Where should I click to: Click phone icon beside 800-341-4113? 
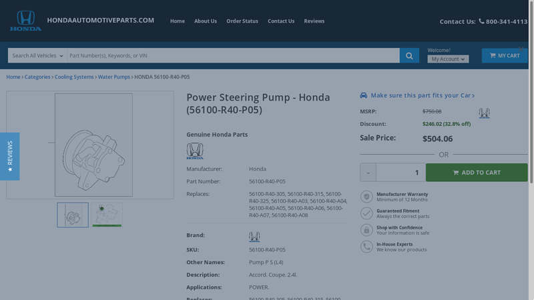point(481,21)
